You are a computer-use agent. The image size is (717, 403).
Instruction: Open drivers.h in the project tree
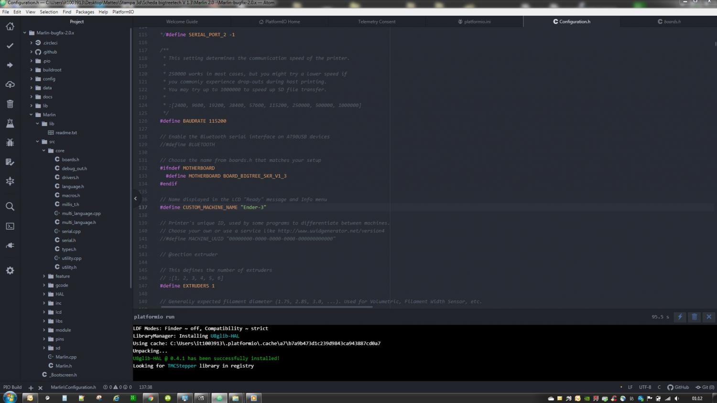pos(70,178)
